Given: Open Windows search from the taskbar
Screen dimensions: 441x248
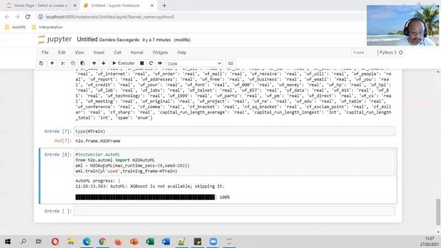Looking at the screenshot, I should (x=23, y=241).
